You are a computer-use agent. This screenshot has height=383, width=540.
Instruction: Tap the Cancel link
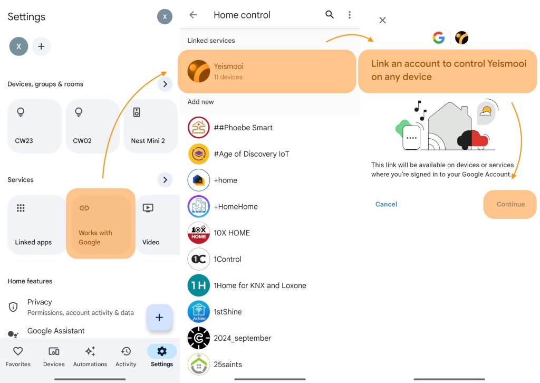point(386,204)
